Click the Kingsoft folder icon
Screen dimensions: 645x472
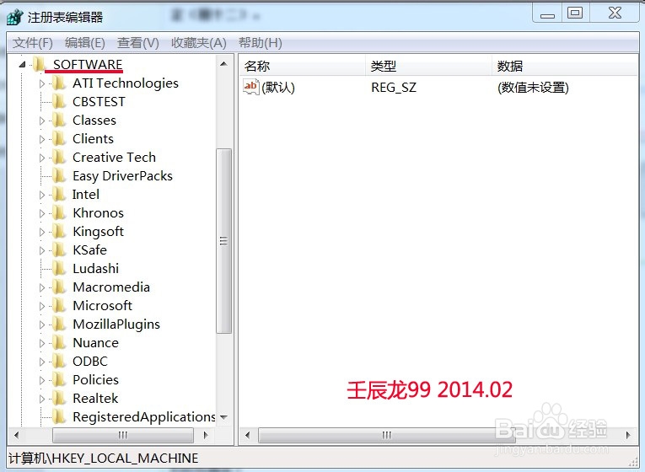point(59,231)
